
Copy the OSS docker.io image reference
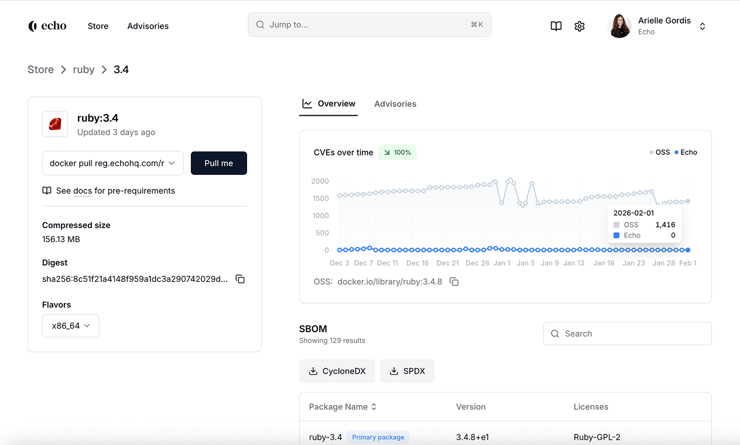click(x=454, y=282)
